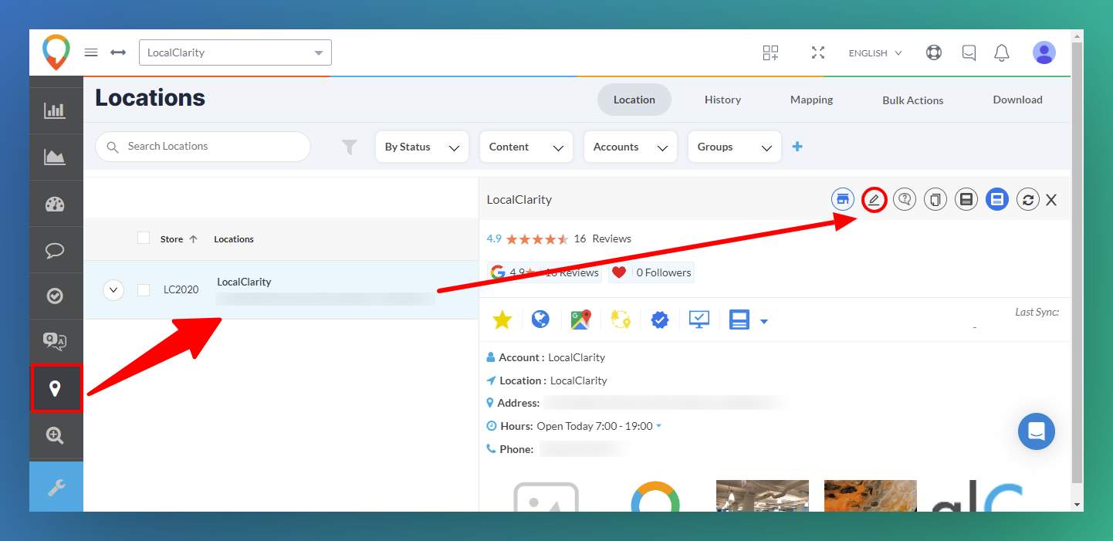Image resolution: width=1113 pixels, height=541 pixels.
Task: Click the 0 Followers badge
Action: pyautogui.click(x=651, y=272)
